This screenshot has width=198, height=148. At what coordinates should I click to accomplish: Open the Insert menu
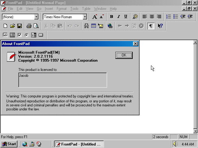[x=49, y=9]
